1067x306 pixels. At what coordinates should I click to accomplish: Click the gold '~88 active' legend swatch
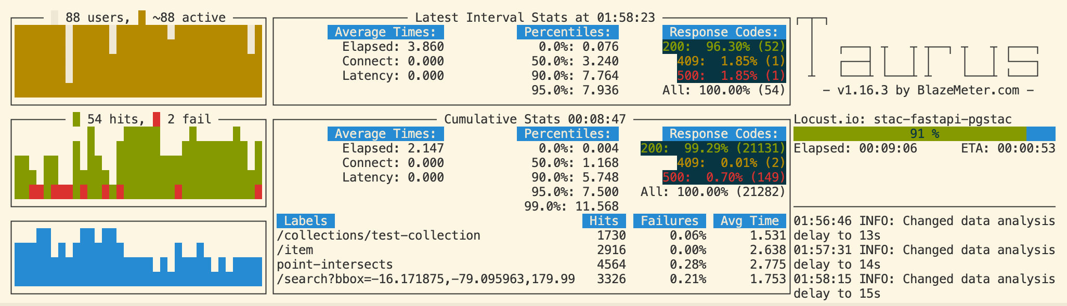point(142,18)
